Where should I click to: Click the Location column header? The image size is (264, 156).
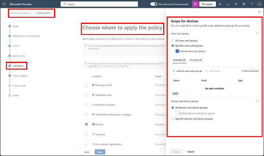click(x=97, y=76)
